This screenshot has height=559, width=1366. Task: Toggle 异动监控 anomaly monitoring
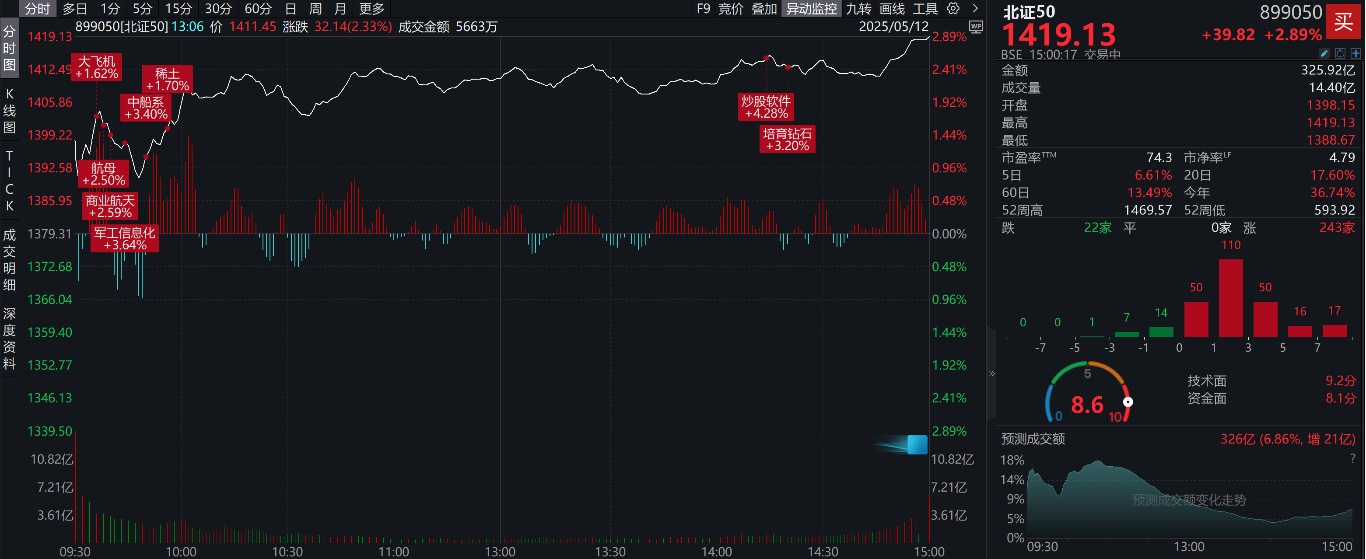pos(811,8)
